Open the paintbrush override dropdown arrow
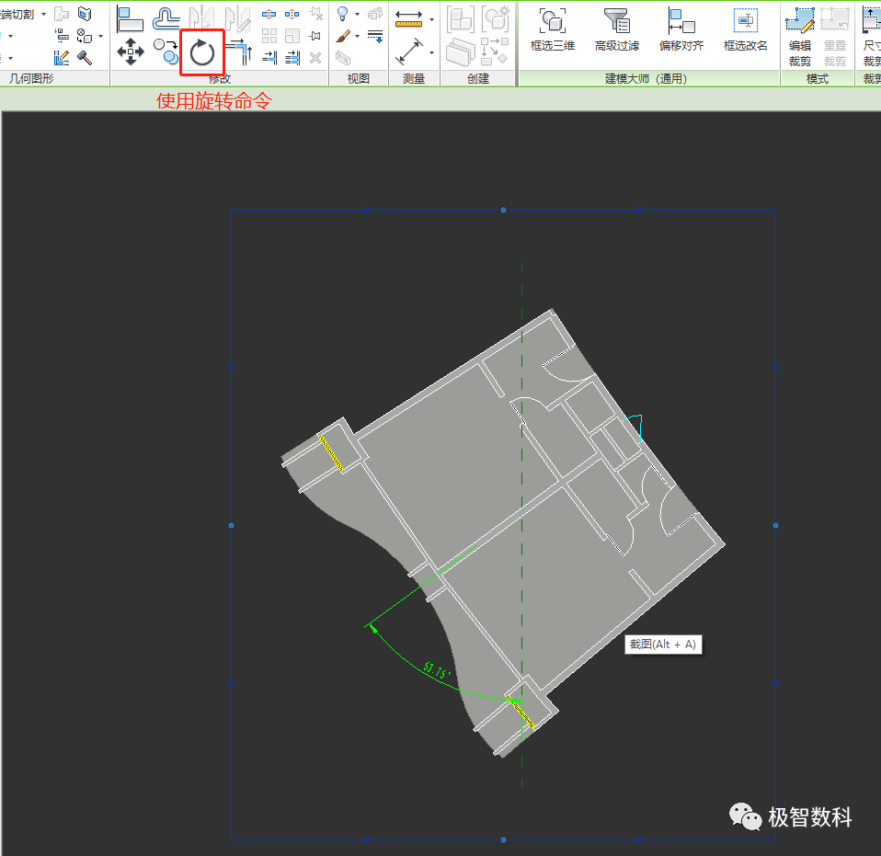The width and height of the screenshot is (881, 856). 357,37
